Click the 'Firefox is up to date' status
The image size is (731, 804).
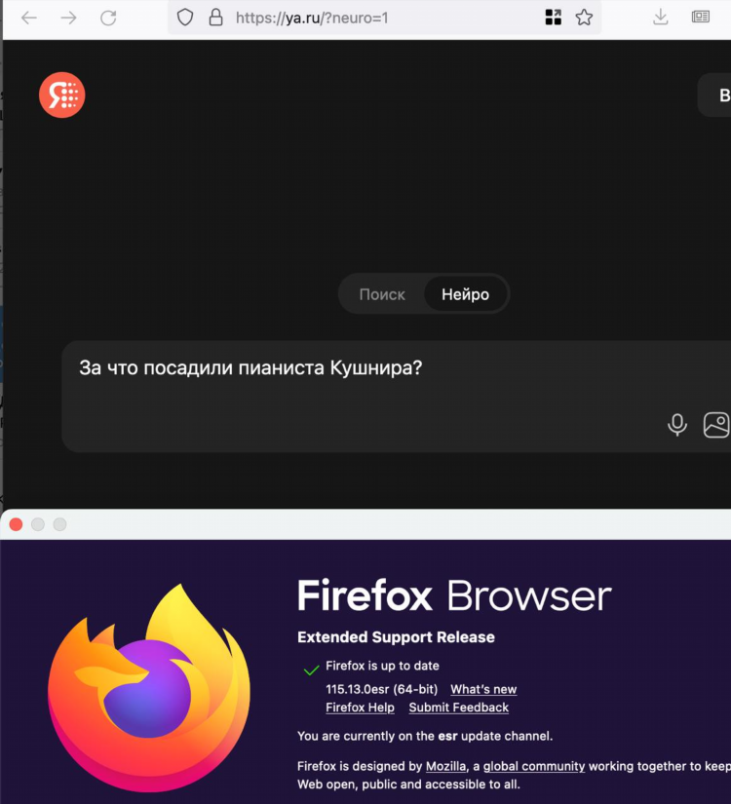click(382, 666)
